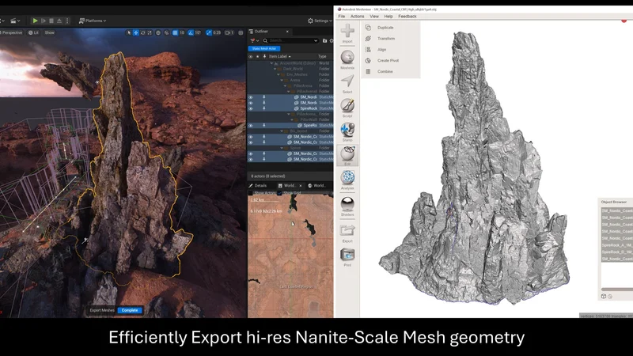Hide the first SM_Nordic_Cc actor under BG_layout
This screenshot has height=356, width=633.
pyautogui.click(x=251, y=137)
